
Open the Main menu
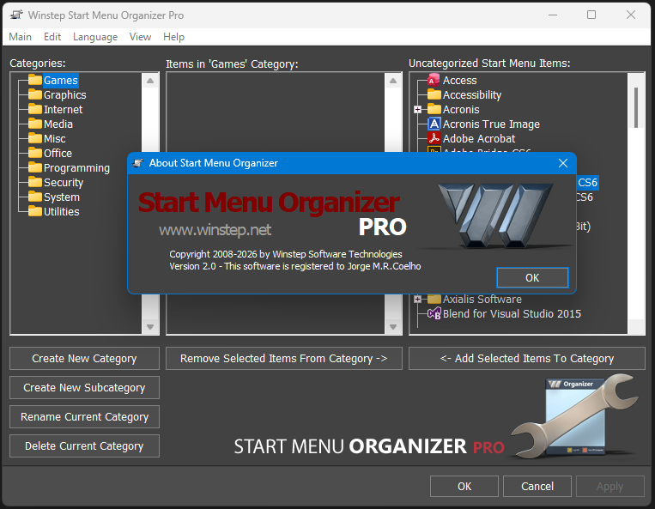21,37
